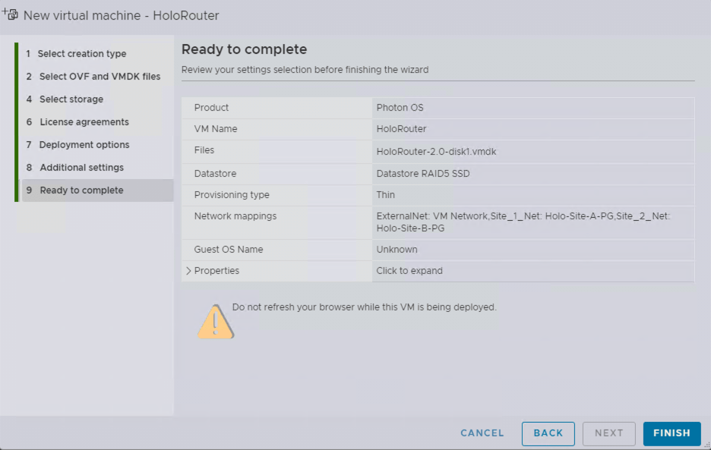Click the greyed-out Next button
Viewport: 711px width, 450px height.
pyautogui.click(x=608, y=433)
